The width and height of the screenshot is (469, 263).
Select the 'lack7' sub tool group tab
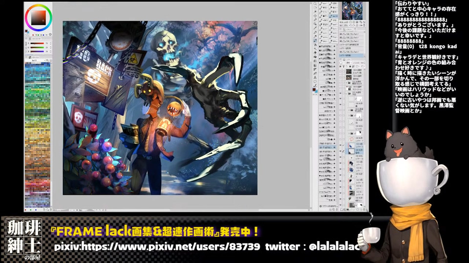tap(334, 24)
